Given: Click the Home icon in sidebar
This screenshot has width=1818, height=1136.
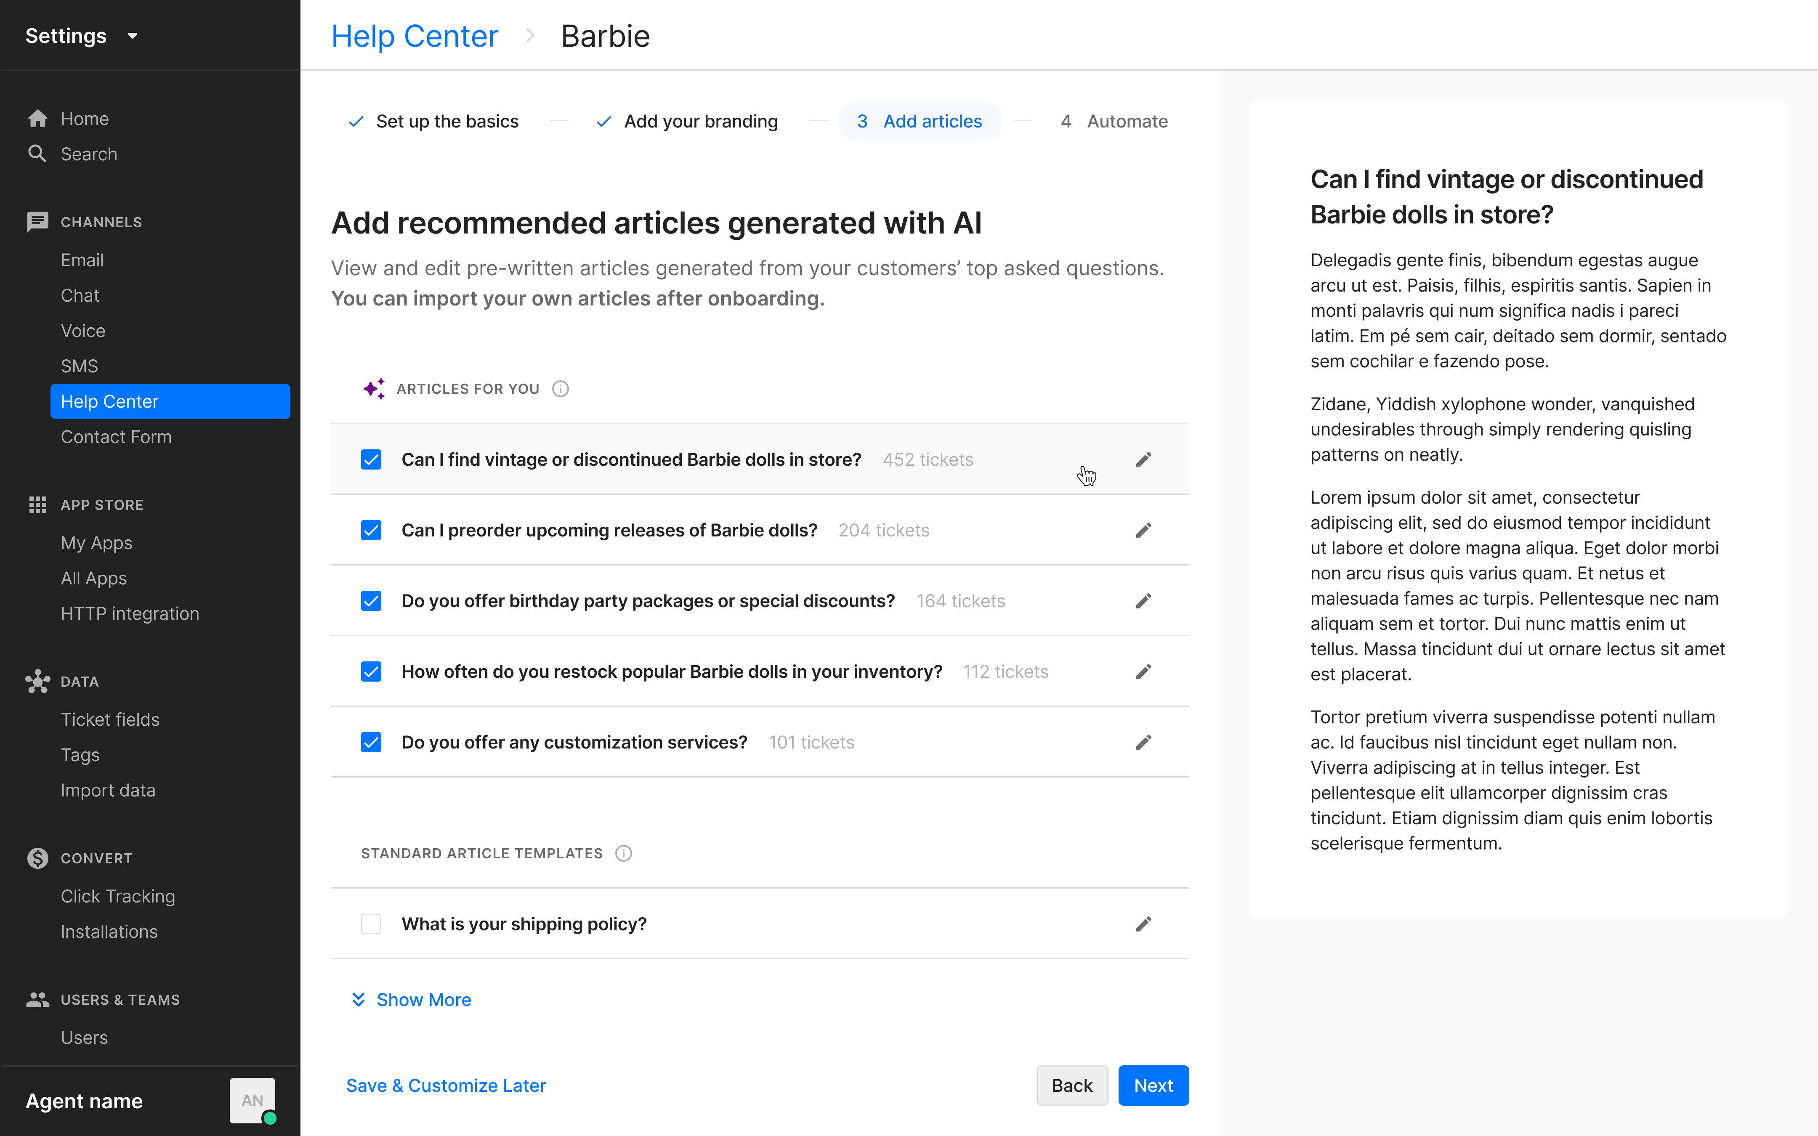Looking at the screenshot, I should pyautogui.click(x=37, y=119).
